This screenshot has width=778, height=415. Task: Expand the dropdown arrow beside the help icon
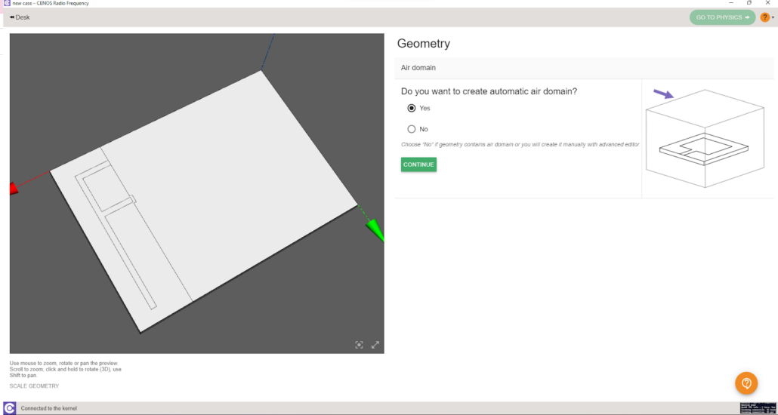tap(773, 18)
